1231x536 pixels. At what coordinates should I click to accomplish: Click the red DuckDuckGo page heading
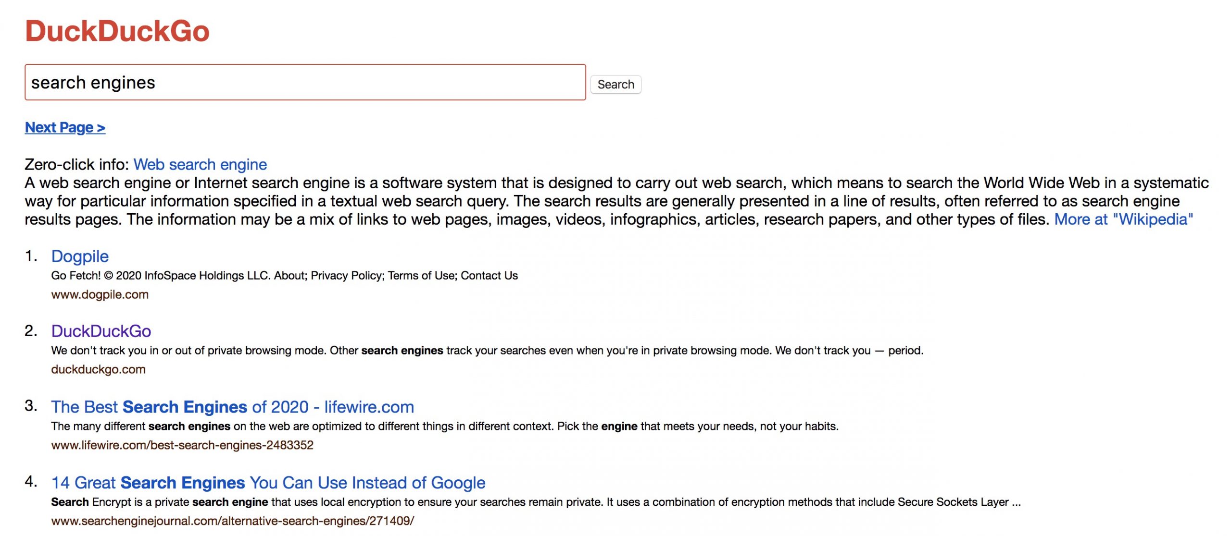(x=117, y=31)
